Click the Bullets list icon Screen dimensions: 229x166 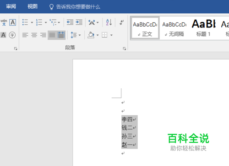tap(25, 22)
